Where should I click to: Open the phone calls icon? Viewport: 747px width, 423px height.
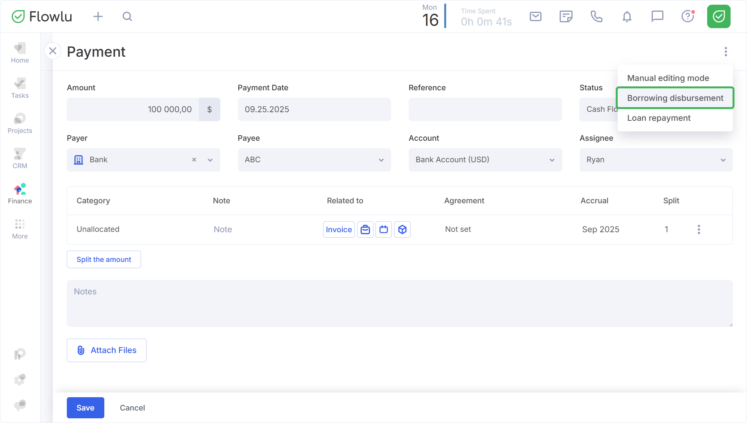pos(596,16)
